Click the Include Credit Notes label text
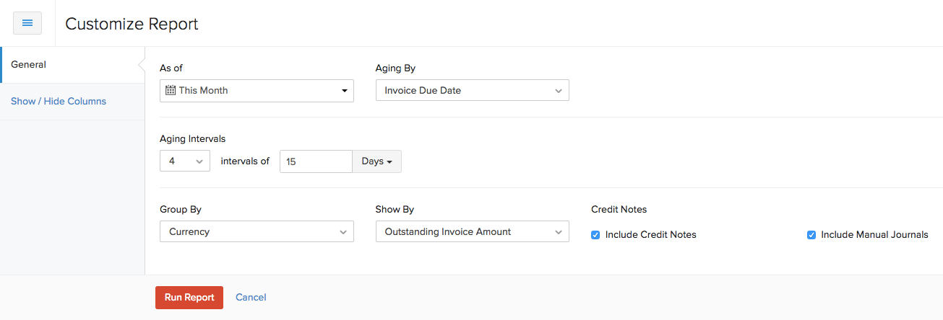The height and width of the screenshot is (320, 943). [x=650, y=235]
